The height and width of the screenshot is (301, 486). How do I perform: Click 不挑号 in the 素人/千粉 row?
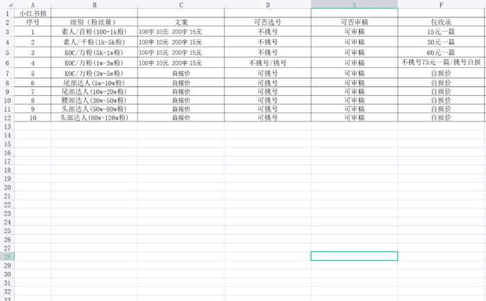[268, 42]
